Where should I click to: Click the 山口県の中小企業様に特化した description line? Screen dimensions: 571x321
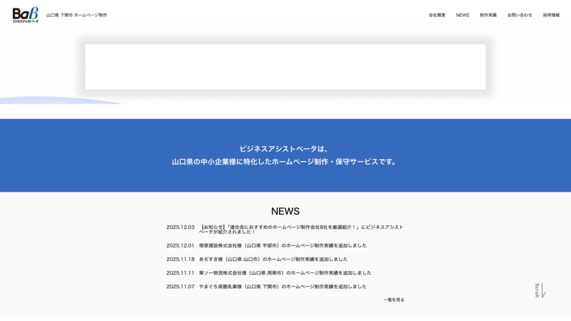(285, 162)
